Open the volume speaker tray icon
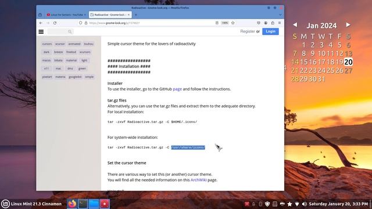 pos(304,204)
